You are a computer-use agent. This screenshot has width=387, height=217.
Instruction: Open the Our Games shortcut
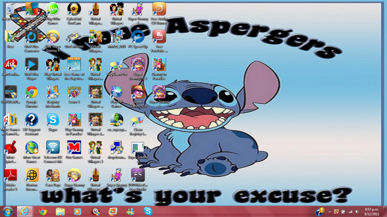(74, 150)
